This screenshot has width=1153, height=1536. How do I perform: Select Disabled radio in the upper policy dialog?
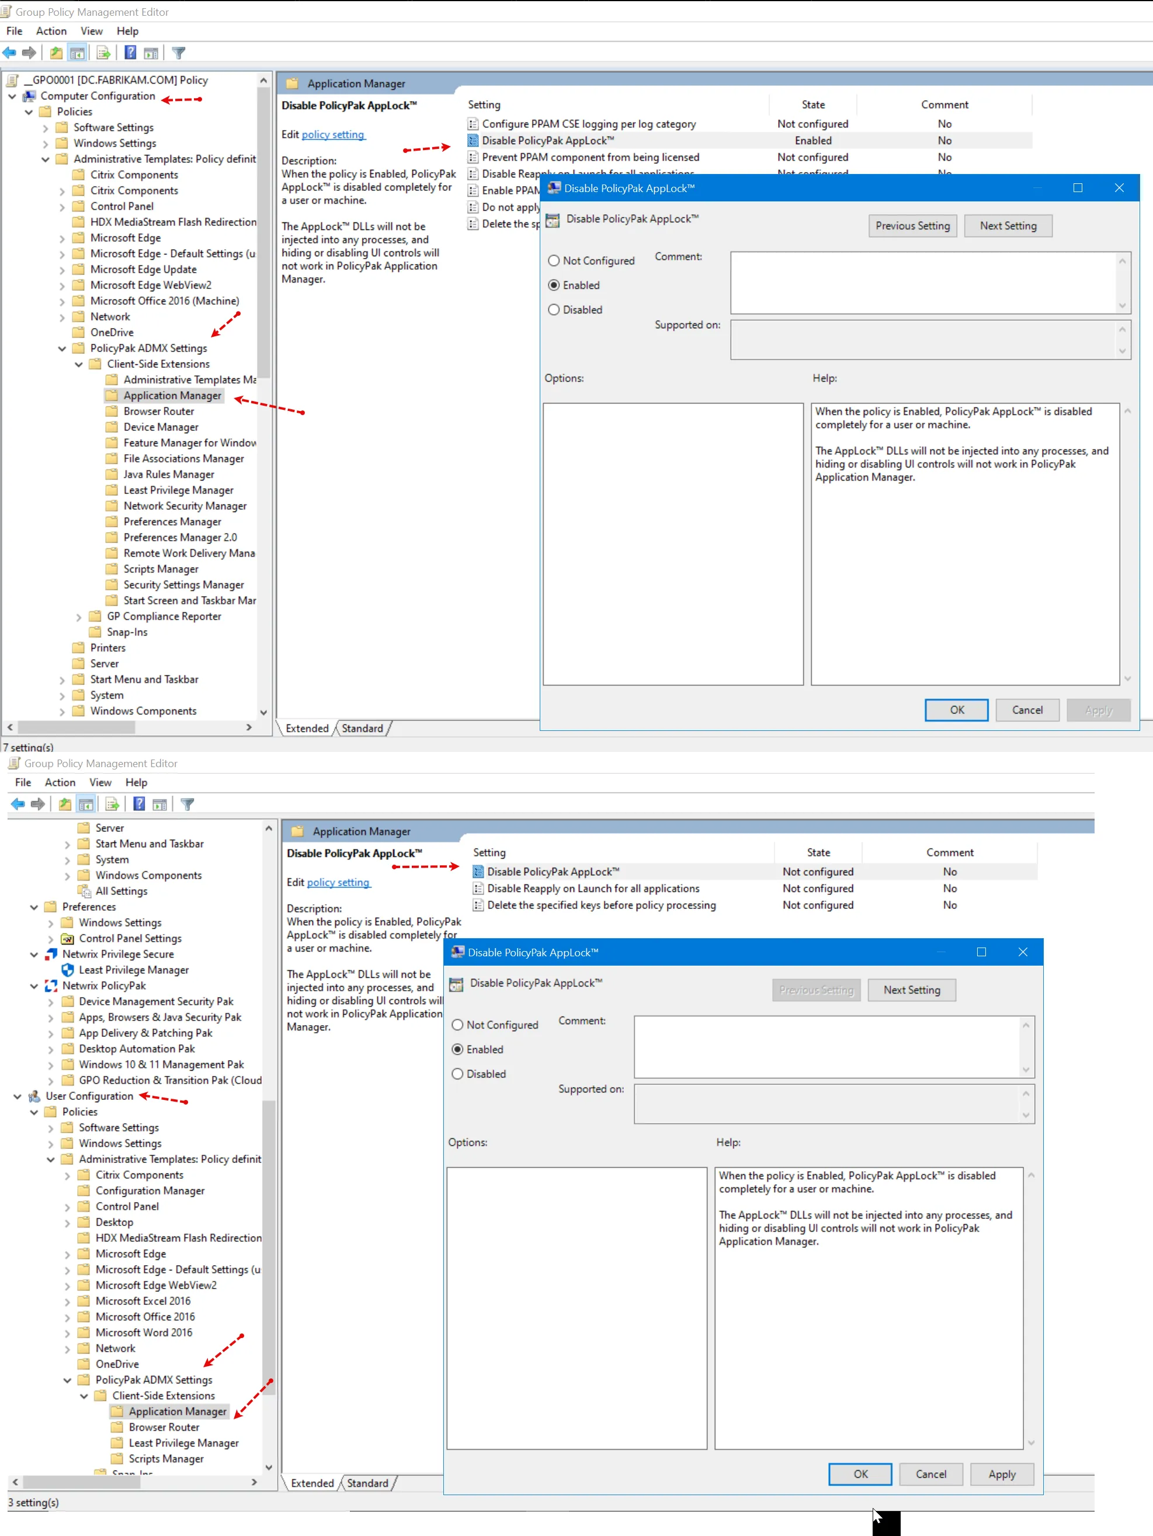(554, 309)
